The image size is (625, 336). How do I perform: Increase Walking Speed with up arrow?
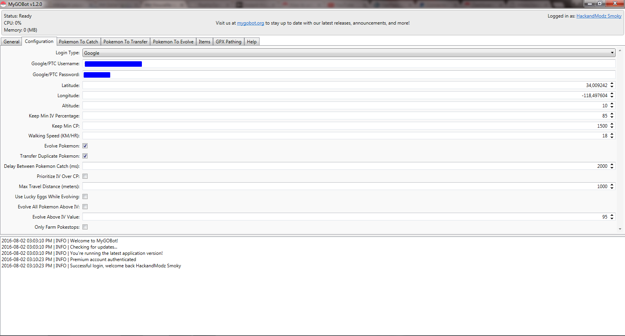(x=612, y=134)
